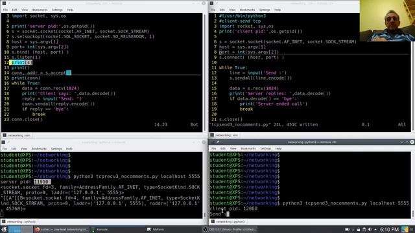This screenshot has width=415, height=233.
Task: Click the 'Send :' input prompt in client terminal
Action: [x=219, y=214]
